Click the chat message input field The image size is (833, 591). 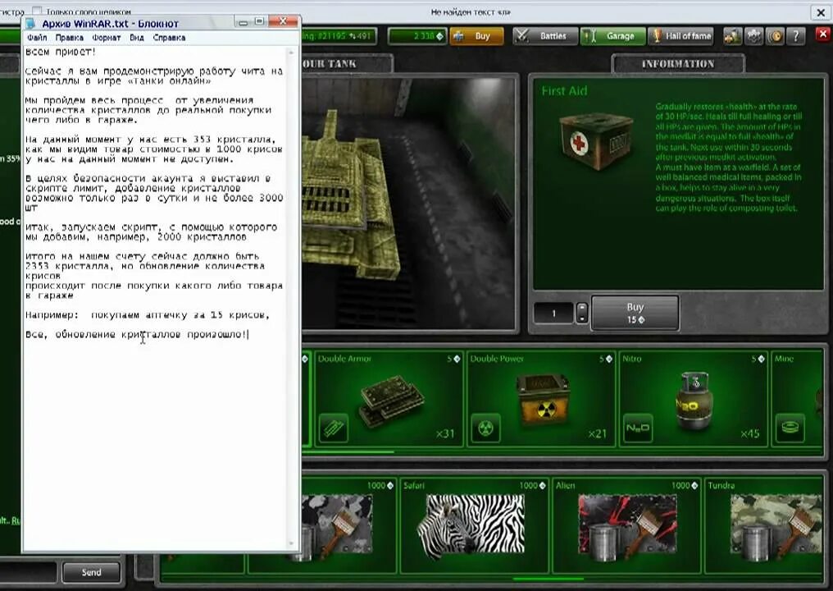(28, 572)
